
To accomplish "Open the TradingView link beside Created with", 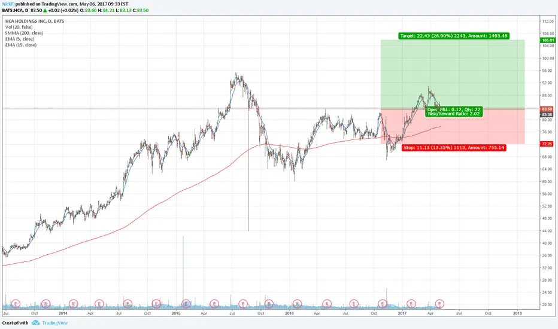I will coord(55,323).
